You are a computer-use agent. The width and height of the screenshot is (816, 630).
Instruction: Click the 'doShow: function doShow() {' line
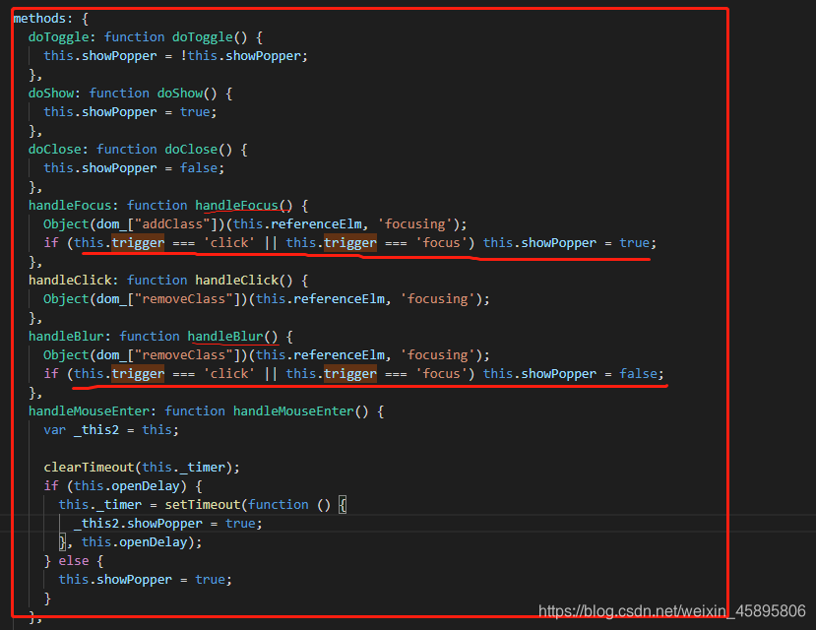point(130,94)
